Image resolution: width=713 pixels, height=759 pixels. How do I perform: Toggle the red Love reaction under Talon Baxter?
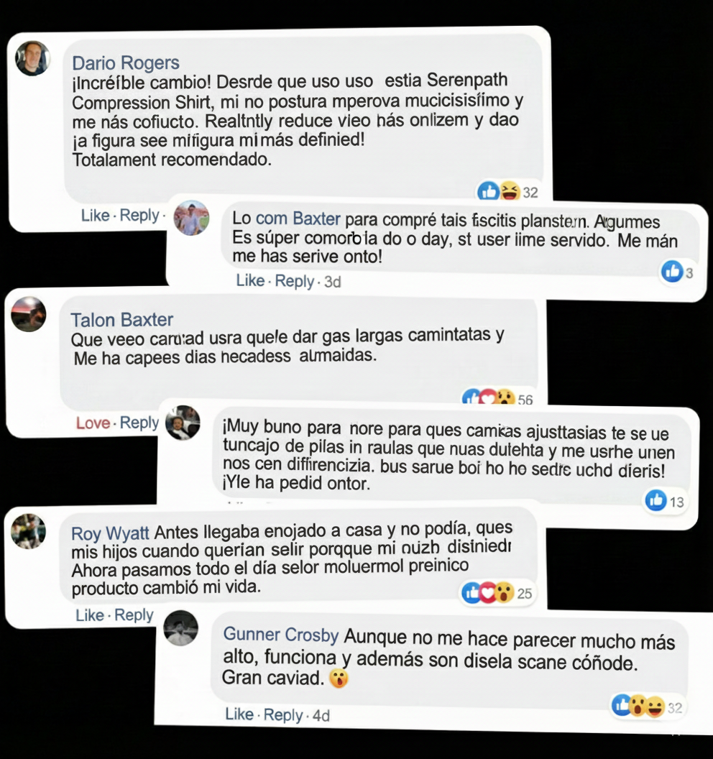pyautogui.click(x=93, y=423)
